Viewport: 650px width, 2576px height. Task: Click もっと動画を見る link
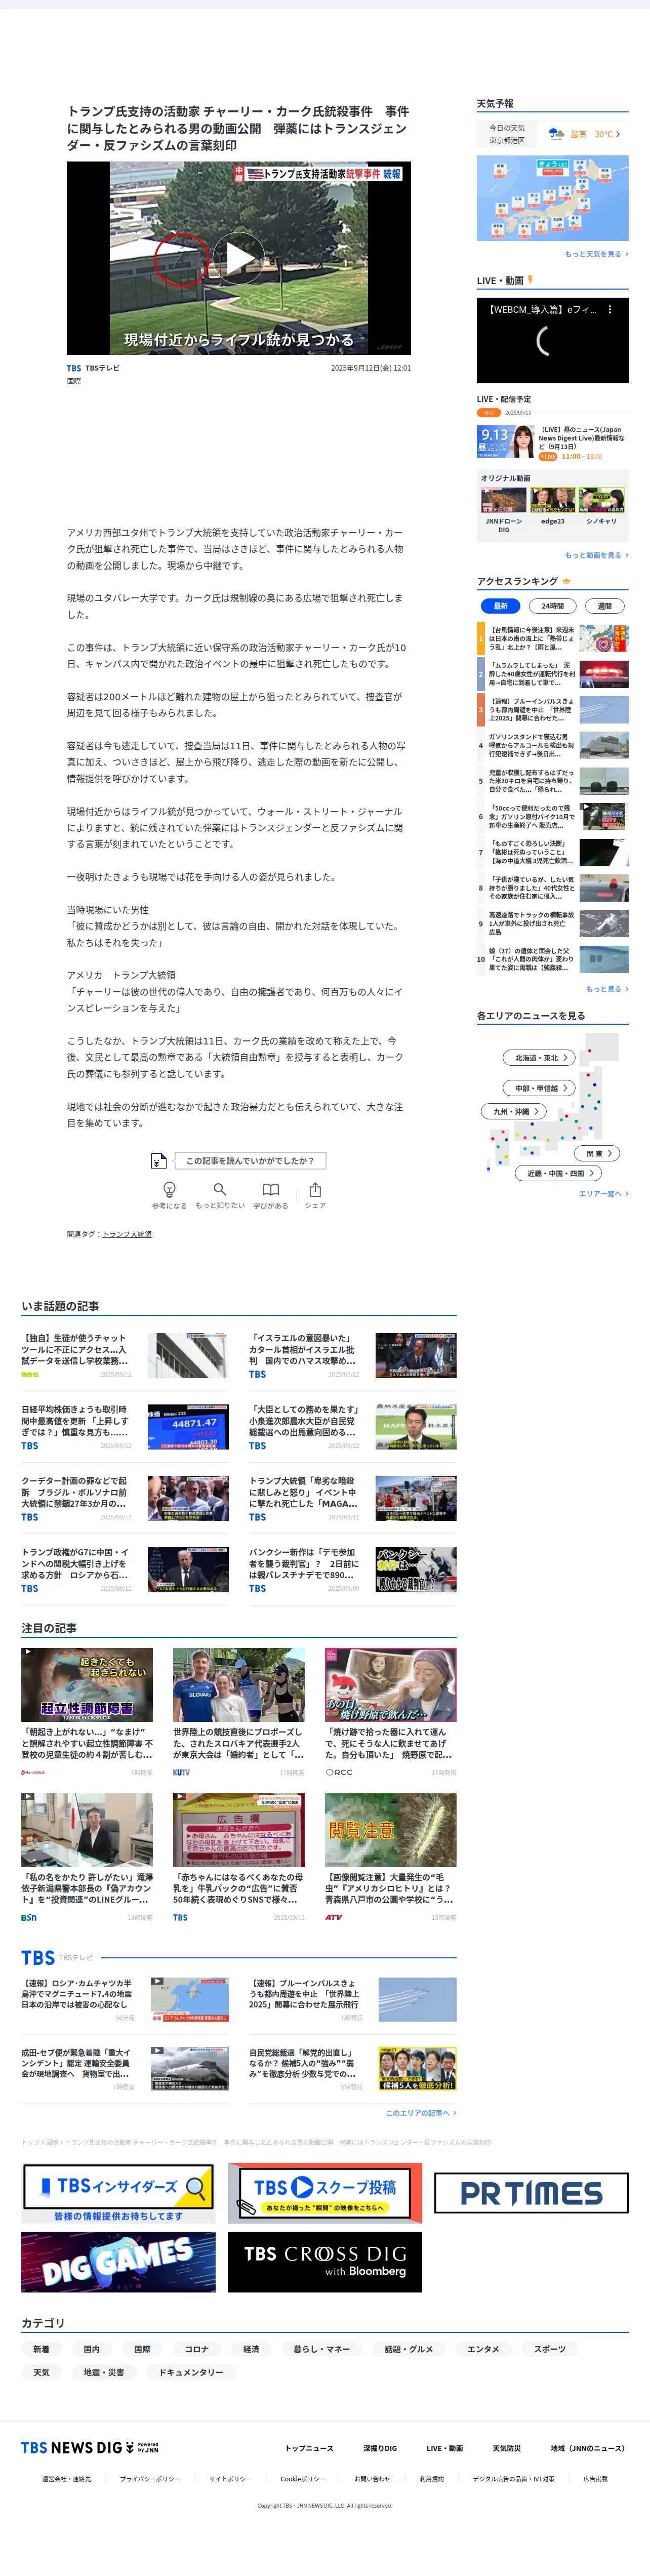596,555
